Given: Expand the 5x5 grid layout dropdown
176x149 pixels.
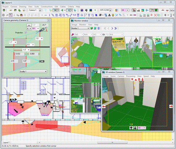Looking at the screenshot, I should pyautogui.click(x=82, y=34).
